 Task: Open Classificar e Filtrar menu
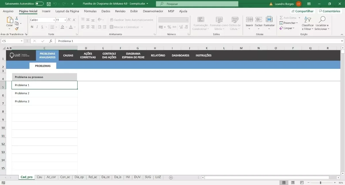tap(308, 23)
